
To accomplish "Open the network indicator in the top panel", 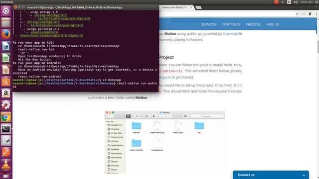I will pos(283,2).
